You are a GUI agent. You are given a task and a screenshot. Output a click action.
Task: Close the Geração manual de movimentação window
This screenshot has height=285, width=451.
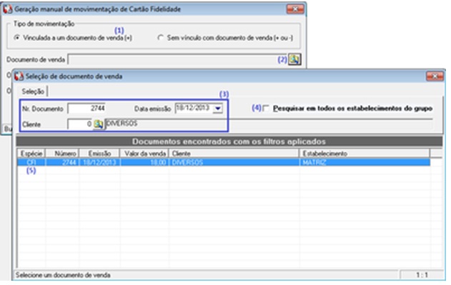295,9
